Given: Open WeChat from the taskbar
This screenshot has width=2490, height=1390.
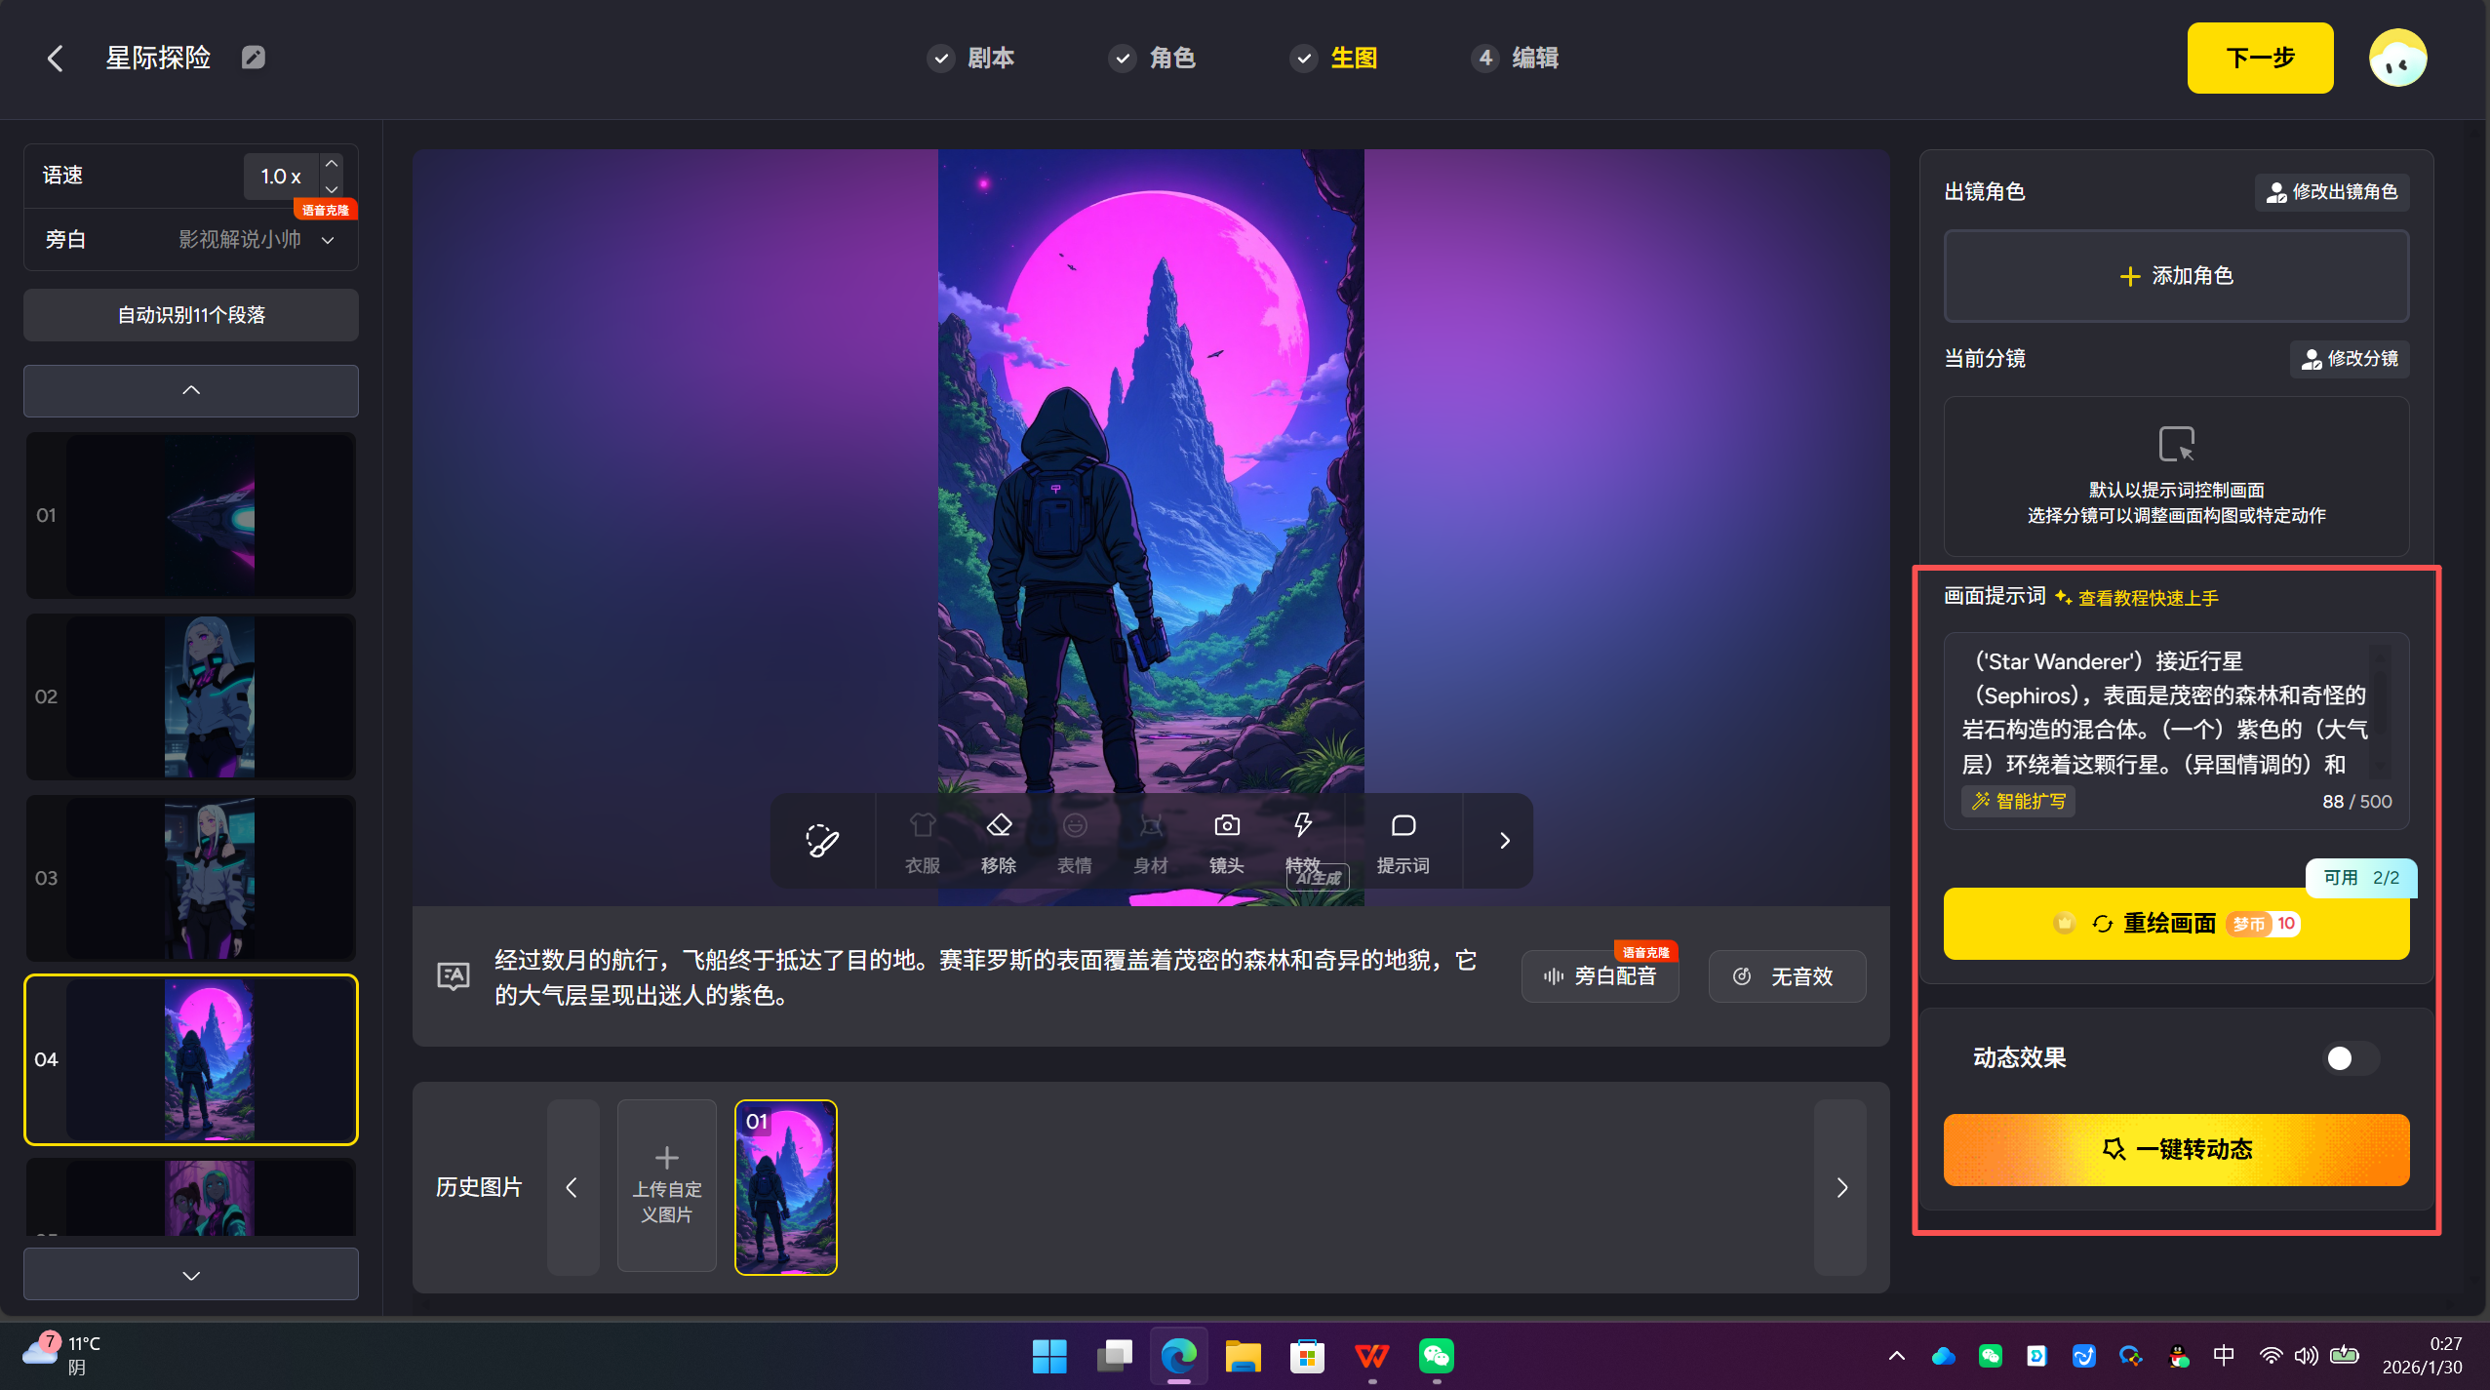Looking at the screenshot, I should tap(1436, 1356).
